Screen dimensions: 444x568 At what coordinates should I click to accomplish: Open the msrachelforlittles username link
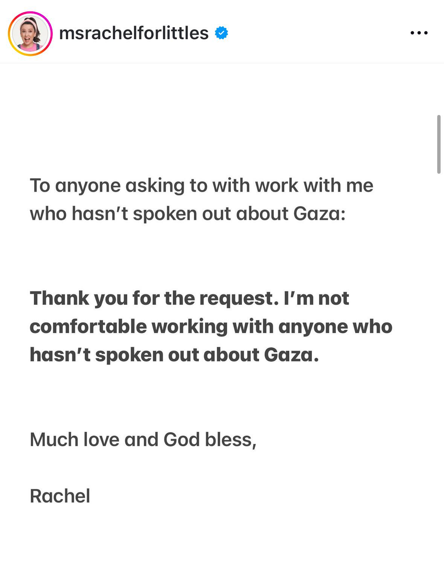134,33
